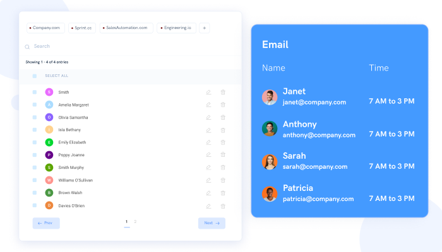Screen dimensions: 442x252
Task: Click the plus button to add domain
Action: tap(205, 28)
